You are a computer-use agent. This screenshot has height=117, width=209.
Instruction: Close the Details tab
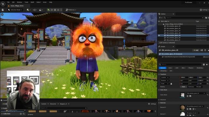pos(173,46)
